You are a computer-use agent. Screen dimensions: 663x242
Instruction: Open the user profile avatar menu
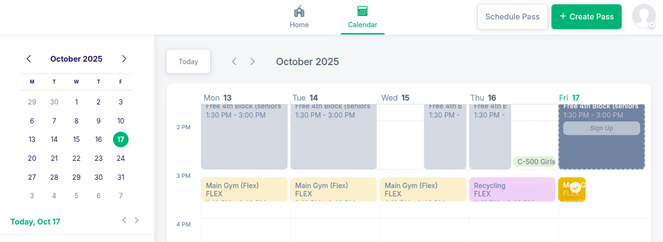tap(644, 16)
